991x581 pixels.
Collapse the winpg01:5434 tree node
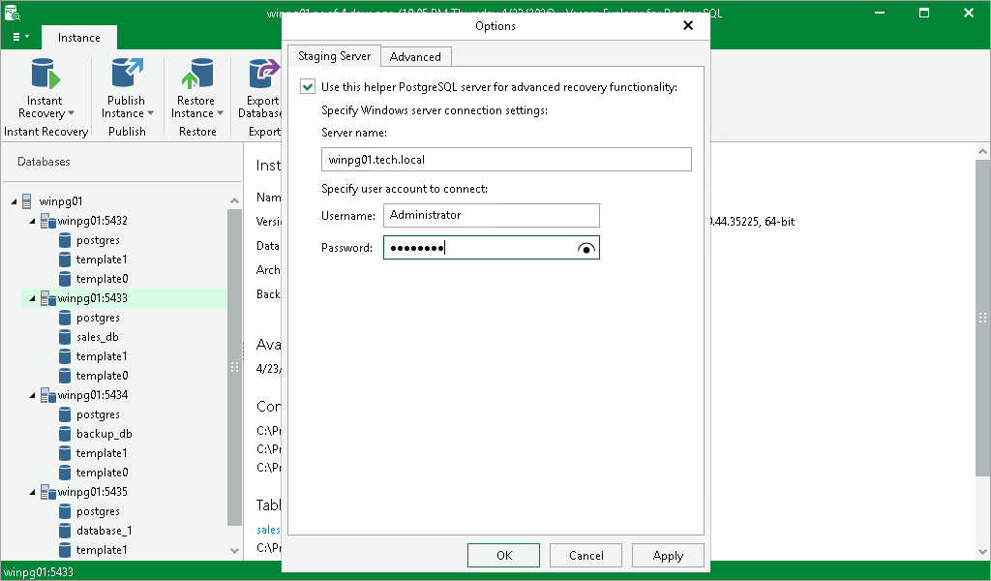[32, 395]
